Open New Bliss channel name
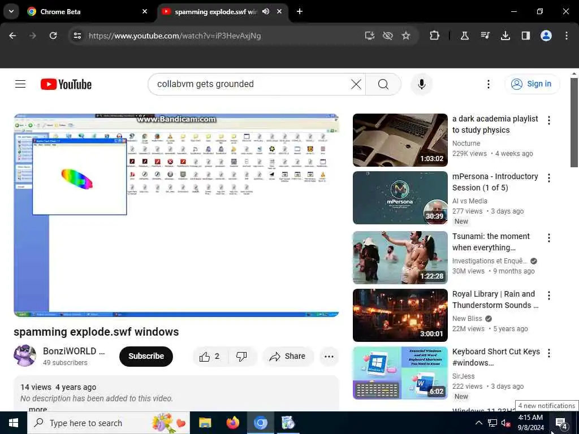This screenshot has width=579, height=434. coord(467,318)
